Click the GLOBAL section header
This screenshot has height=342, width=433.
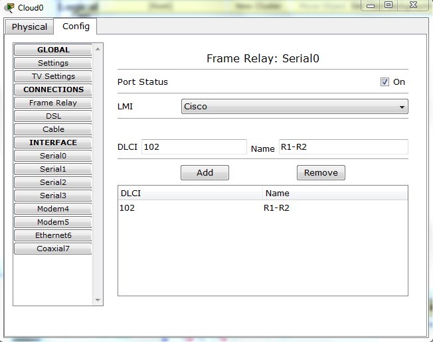[x=53, y=50]
